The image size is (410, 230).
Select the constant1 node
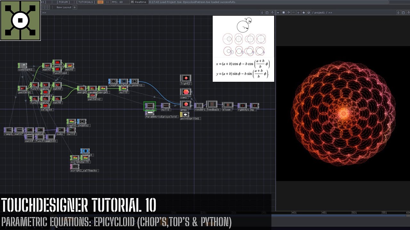point(22,65)
